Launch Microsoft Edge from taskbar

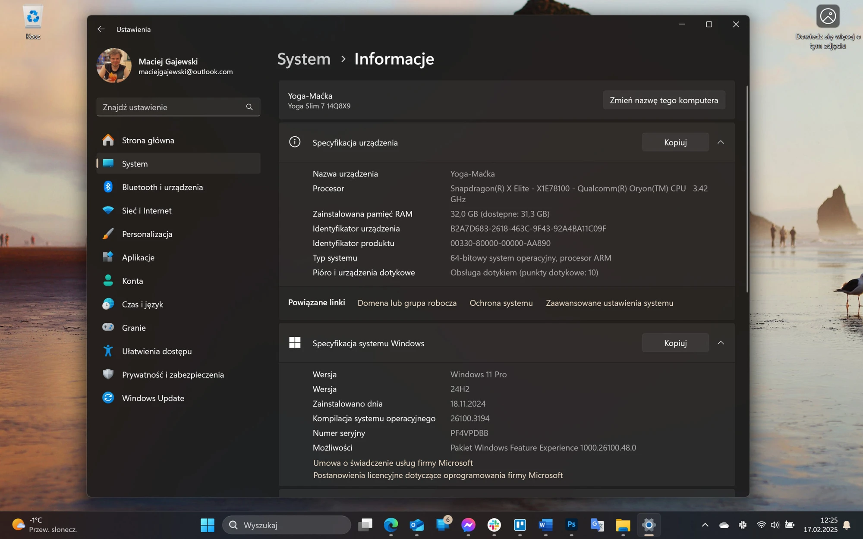(x=391, y=525)
